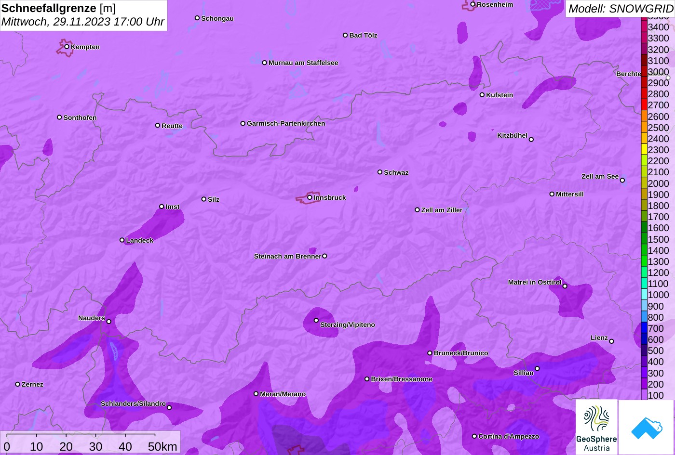Click the Kufstein location dot
The height and width of the screenshot is (455, 675).
pos(482,95)
